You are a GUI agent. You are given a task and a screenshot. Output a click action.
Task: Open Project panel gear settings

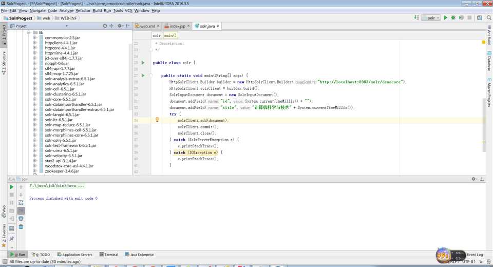pyautogui.click(x=120, y=26)
